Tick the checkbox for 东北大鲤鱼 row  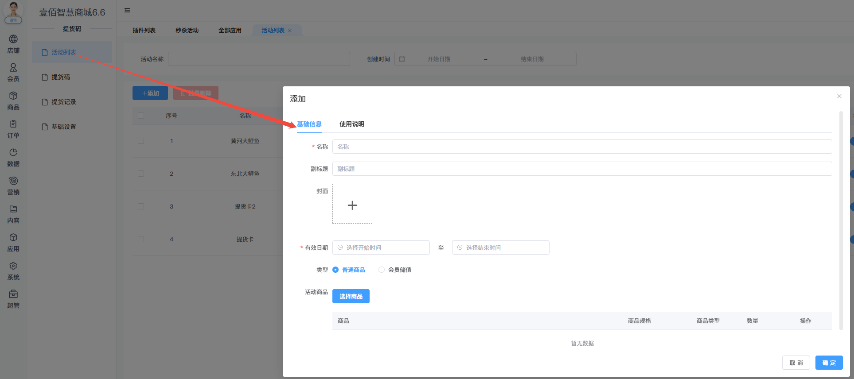141,174
